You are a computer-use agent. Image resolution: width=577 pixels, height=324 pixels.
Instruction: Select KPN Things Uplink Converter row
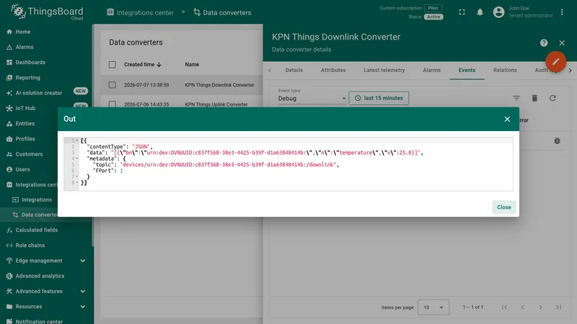pyautogui.click(x=182, y=102)
